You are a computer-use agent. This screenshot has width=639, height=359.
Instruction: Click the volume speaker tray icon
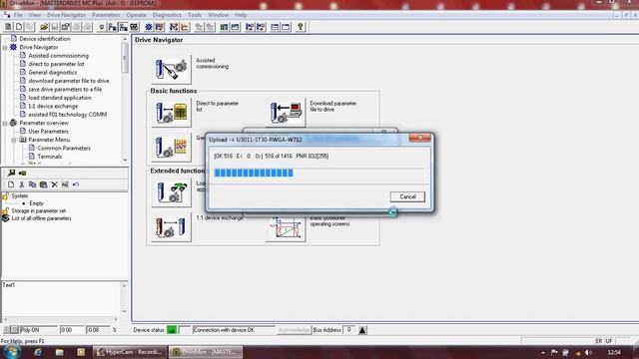pos(588,352)
